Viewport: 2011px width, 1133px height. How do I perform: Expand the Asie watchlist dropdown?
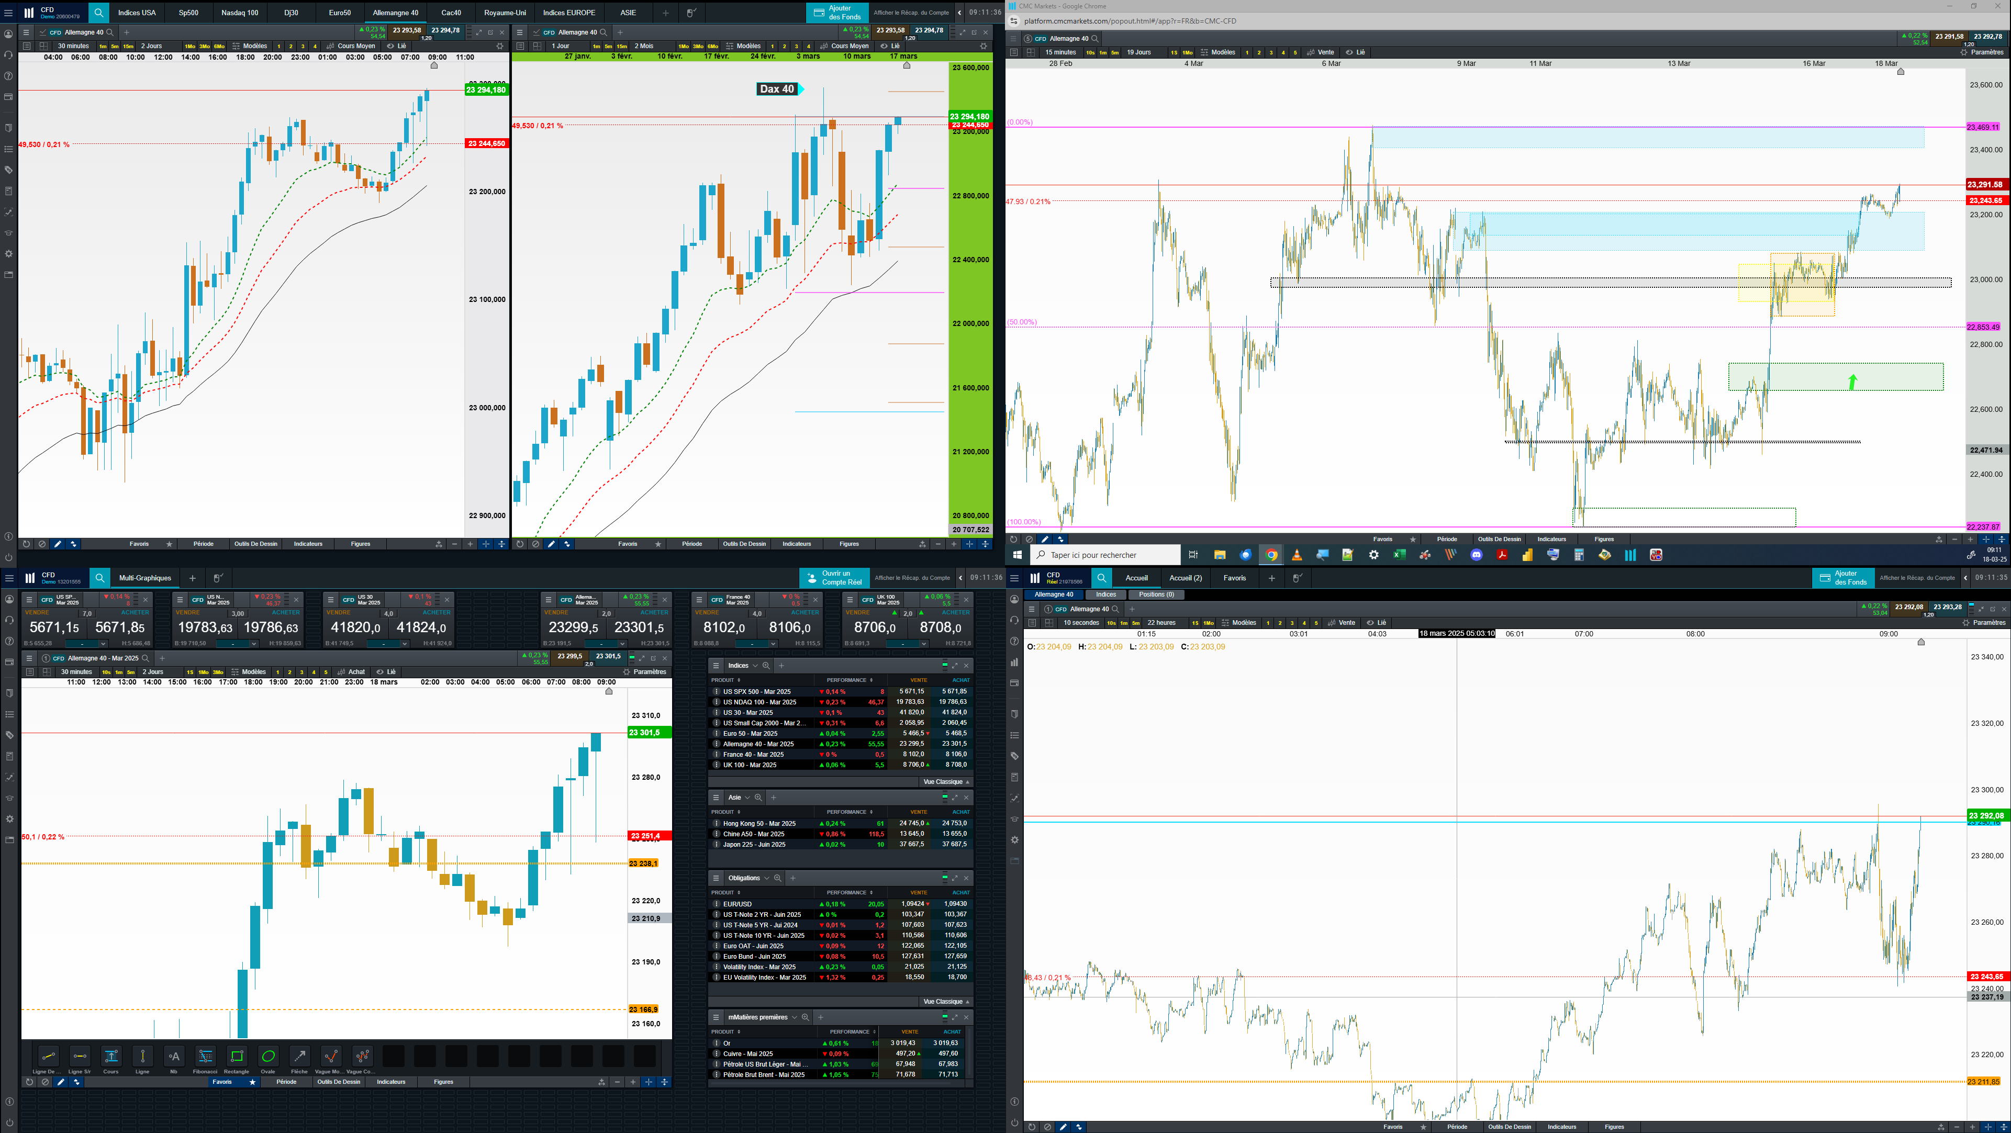(747, 798)
